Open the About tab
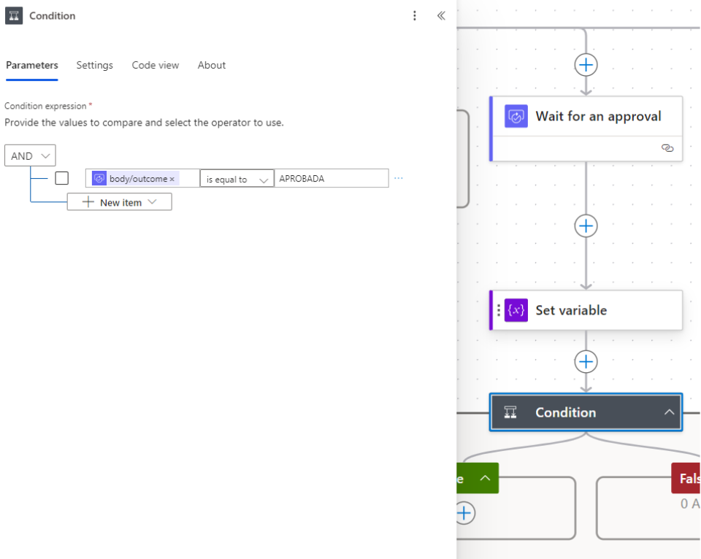Viewport: 701px width, 559px height. click(212, 65)
